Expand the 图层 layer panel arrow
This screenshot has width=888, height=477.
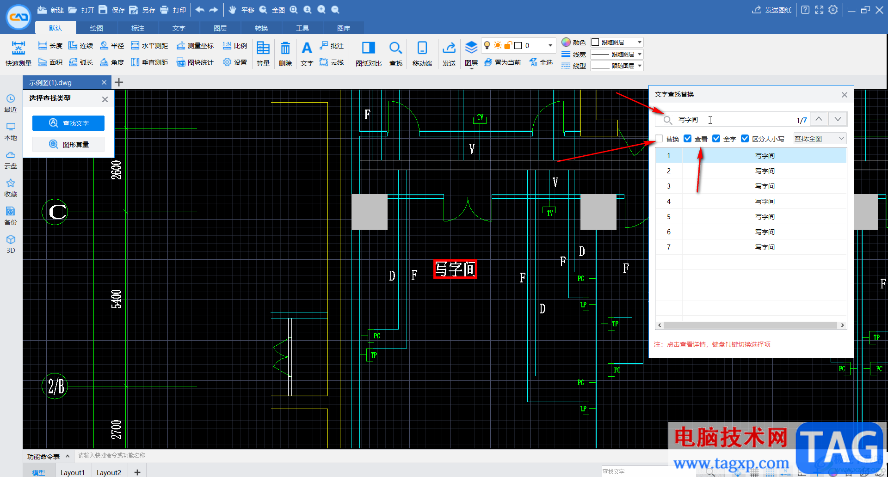coord(471,68)
